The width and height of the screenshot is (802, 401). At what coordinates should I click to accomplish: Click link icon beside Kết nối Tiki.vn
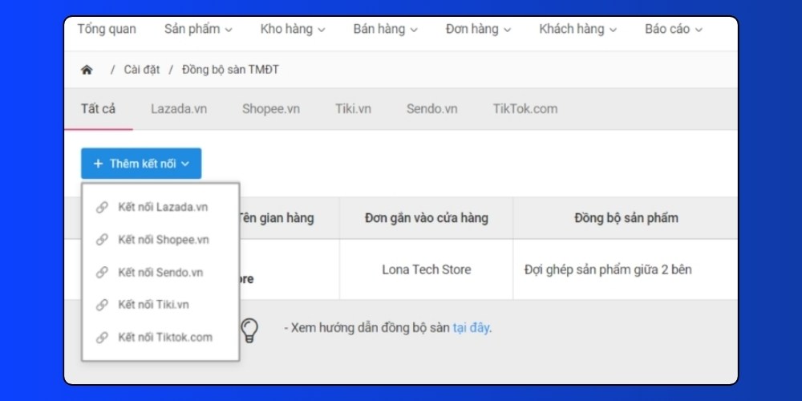(102, 305)
